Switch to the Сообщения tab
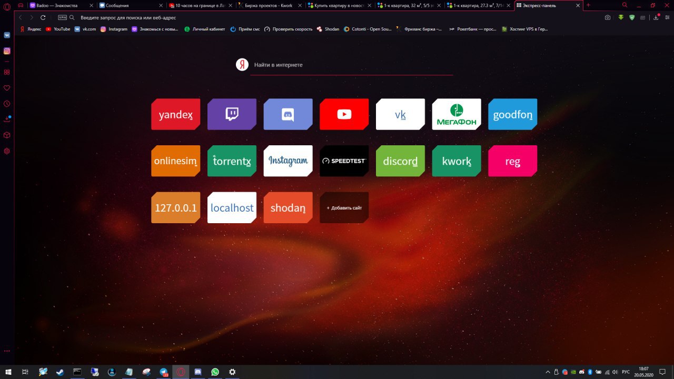Viewport: 674px width, 379px height. point(131,5)
